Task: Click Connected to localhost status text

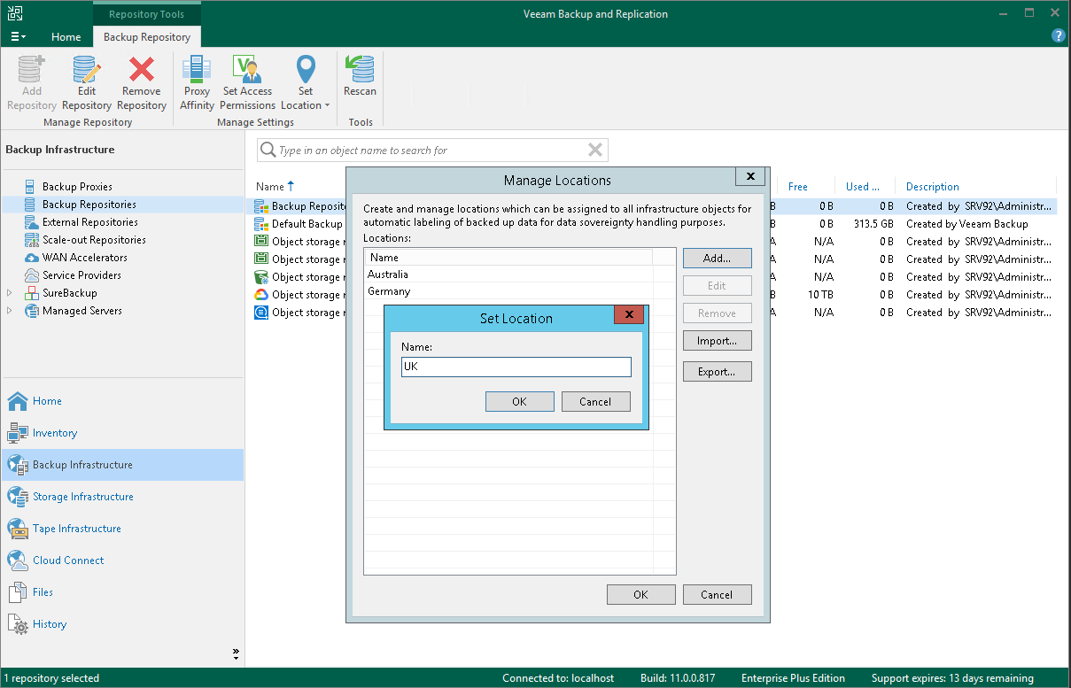Action: click(558, 678)
